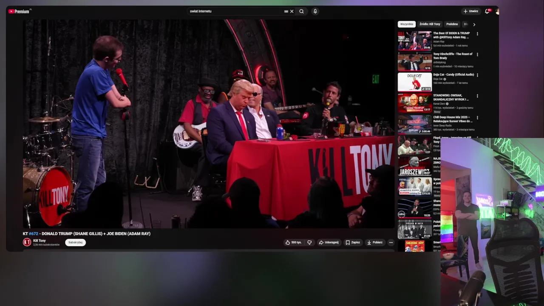
Task: Click the Nowy badge under STANOWSKI video
Action: pos(436,112)
